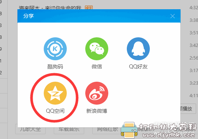This screenshot has width=198, height=139.
Task: Share to 新浪微博 red icon
Action: 97,93
